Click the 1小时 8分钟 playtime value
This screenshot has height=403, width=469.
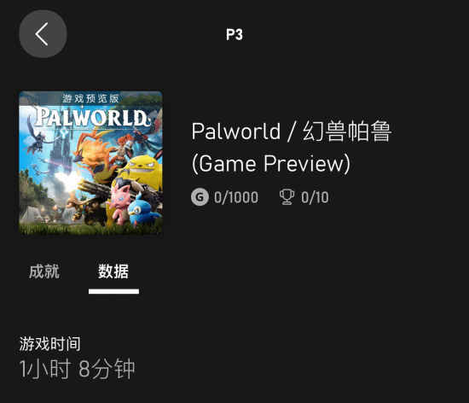tap(77, 369)
